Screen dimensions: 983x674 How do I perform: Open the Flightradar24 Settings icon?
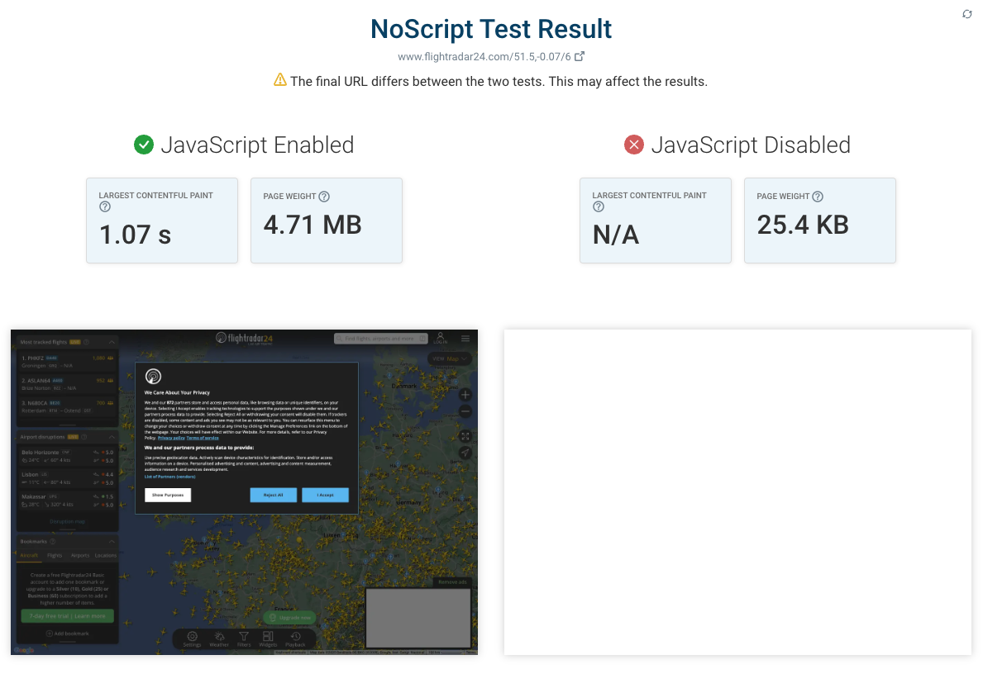(192, 637)
